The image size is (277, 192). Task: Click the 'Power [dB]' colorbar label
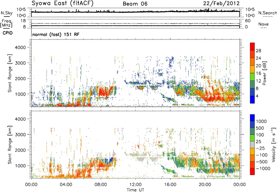click(x=264, y=73)
